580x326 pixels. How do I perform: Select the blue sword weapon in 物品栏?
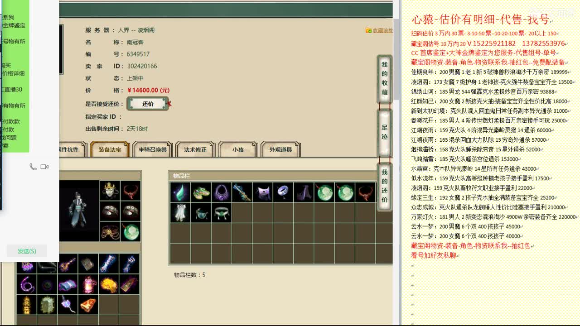pyautogui.click(x=242, y=192)
